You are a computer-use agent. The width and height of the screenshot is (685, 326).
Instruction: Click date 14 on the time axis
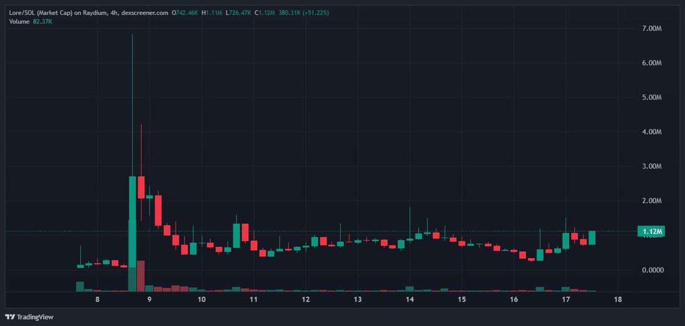tap(410, 299)
